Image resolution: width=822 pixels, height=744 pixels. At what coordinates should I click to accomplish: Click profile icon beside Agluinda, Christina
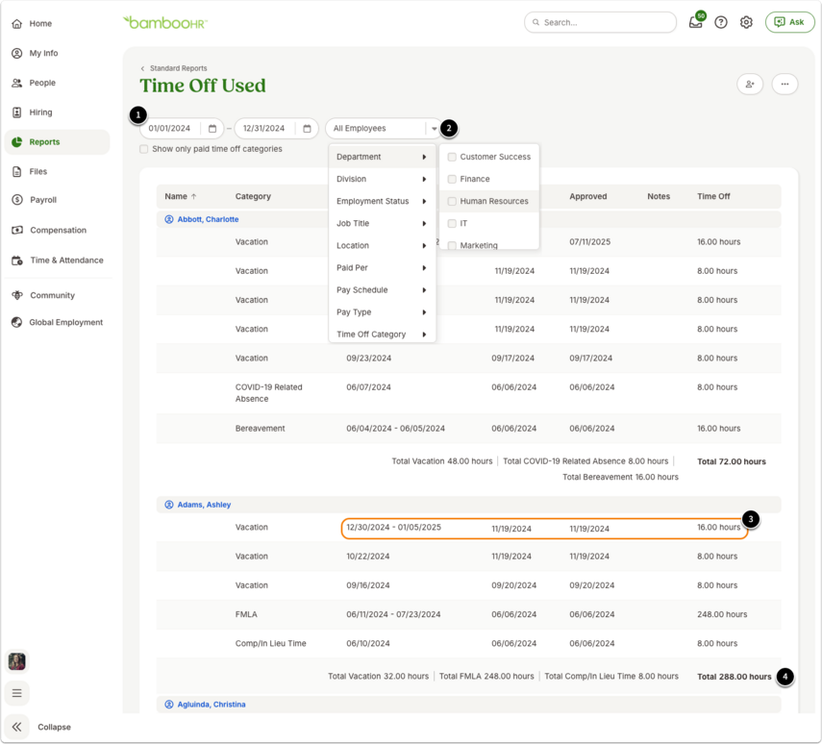coord(169,705)
